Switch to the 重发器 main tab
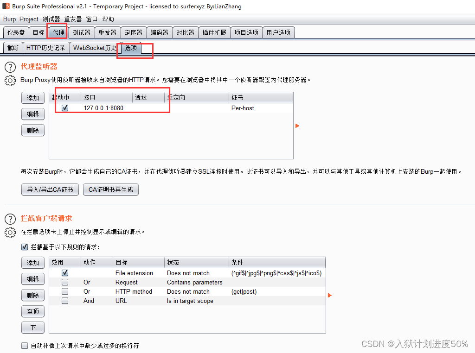Image resolution: width=475 pixels, height=353 pixels. (108, 33)
